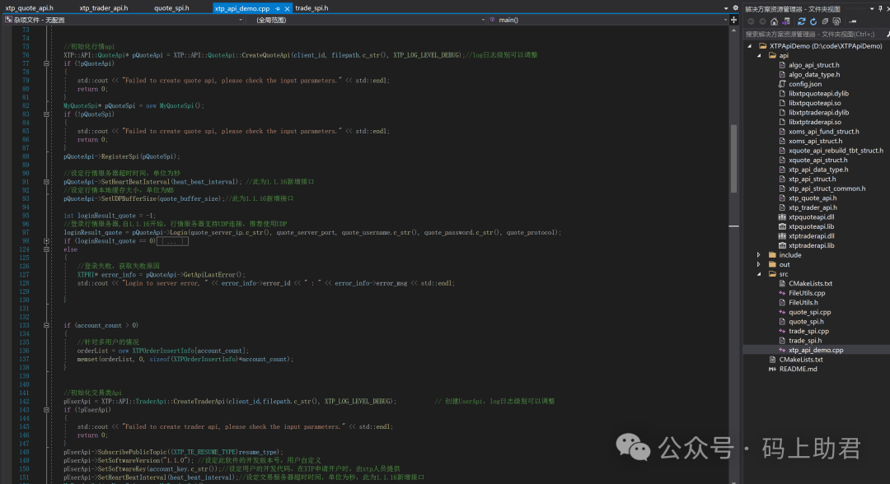Select the xtp_api_demo.cpp tab

(242, 8)
